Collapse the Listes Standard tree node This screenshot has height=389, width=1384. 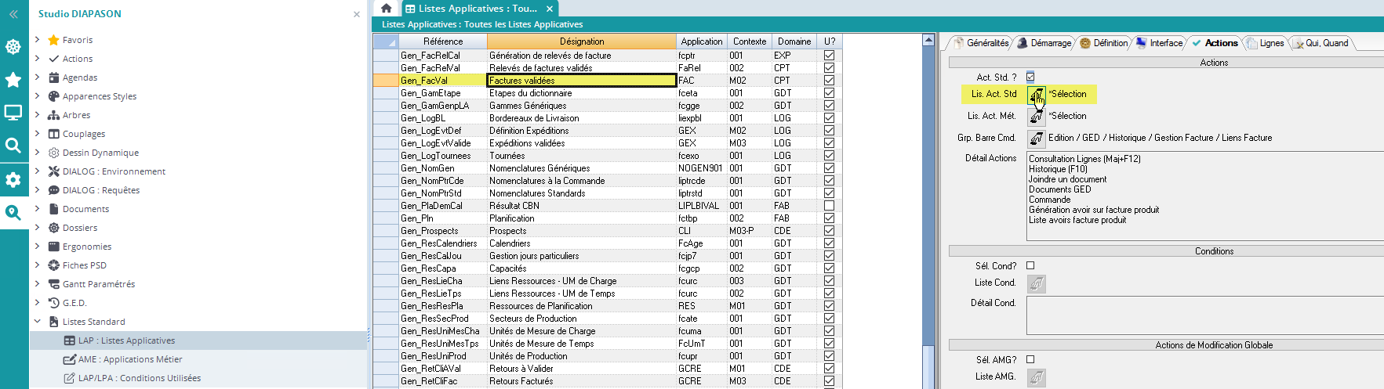37,321
